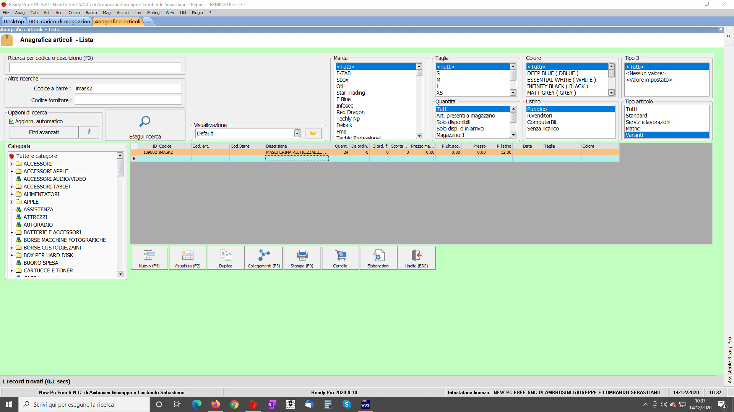Expand the ACCESSORI TABLET category
Image resolution: width=734 pixels, height=412 pixels.
pyautogui.click(x=11, y=187)
